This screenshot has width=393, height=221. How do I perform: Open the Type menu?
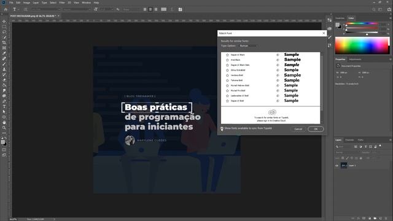[x=44, y=2]
